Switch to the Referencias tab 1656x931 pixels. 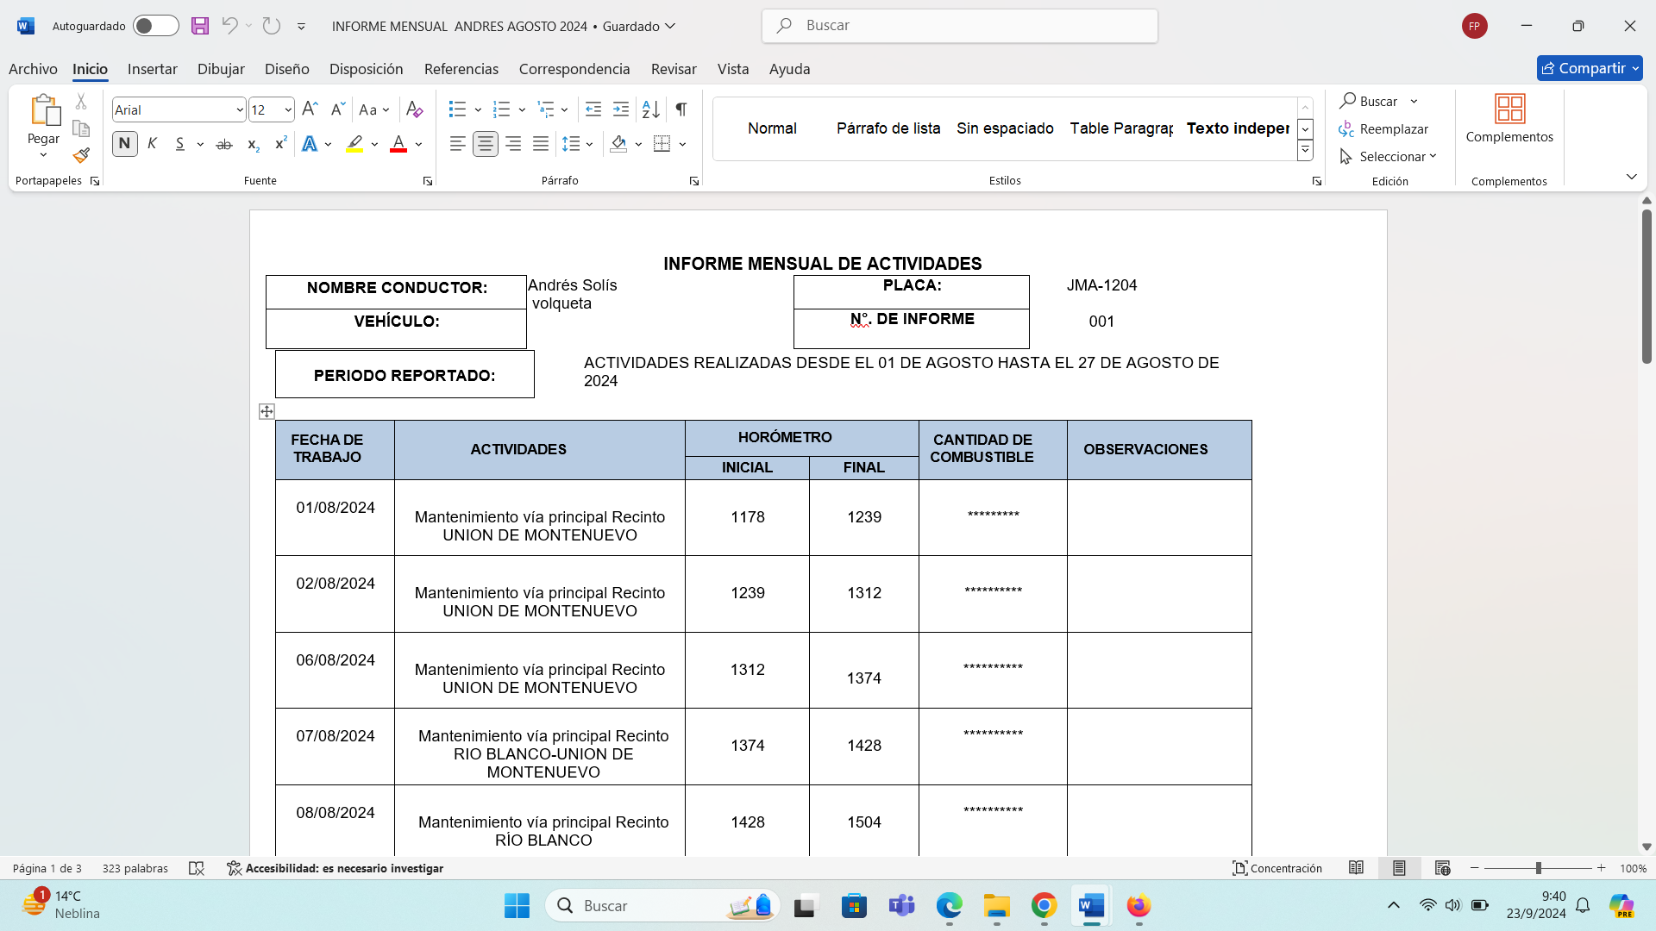pyautogui.click(x=461, y=69)
